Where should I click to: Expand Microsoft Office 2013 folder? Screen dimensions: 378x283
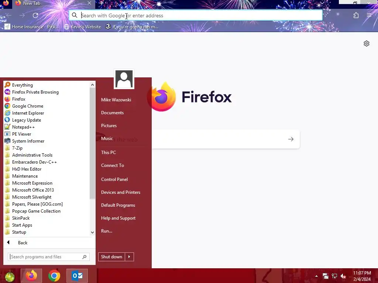coord(33,190)
